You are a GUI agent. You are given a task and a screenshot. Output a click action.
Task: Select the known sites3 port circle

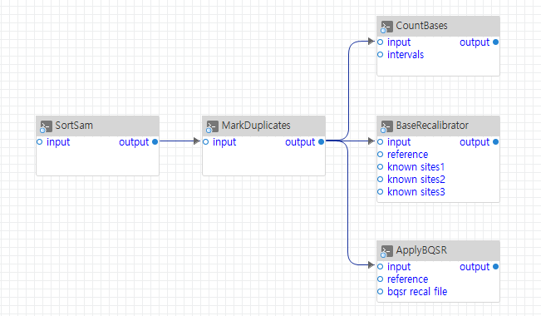(x=381, y=191)
